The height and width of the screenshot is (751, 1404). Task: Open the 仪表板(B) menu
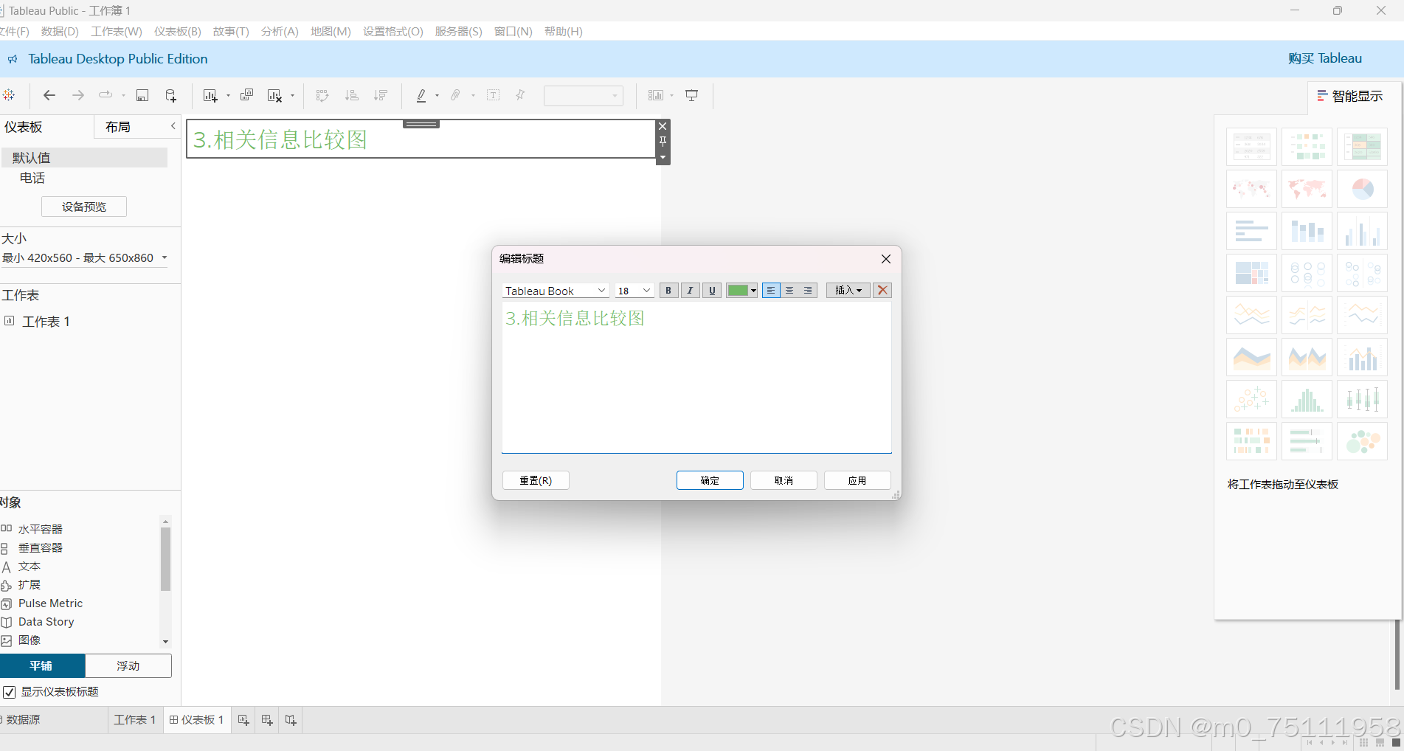point(178,31)
